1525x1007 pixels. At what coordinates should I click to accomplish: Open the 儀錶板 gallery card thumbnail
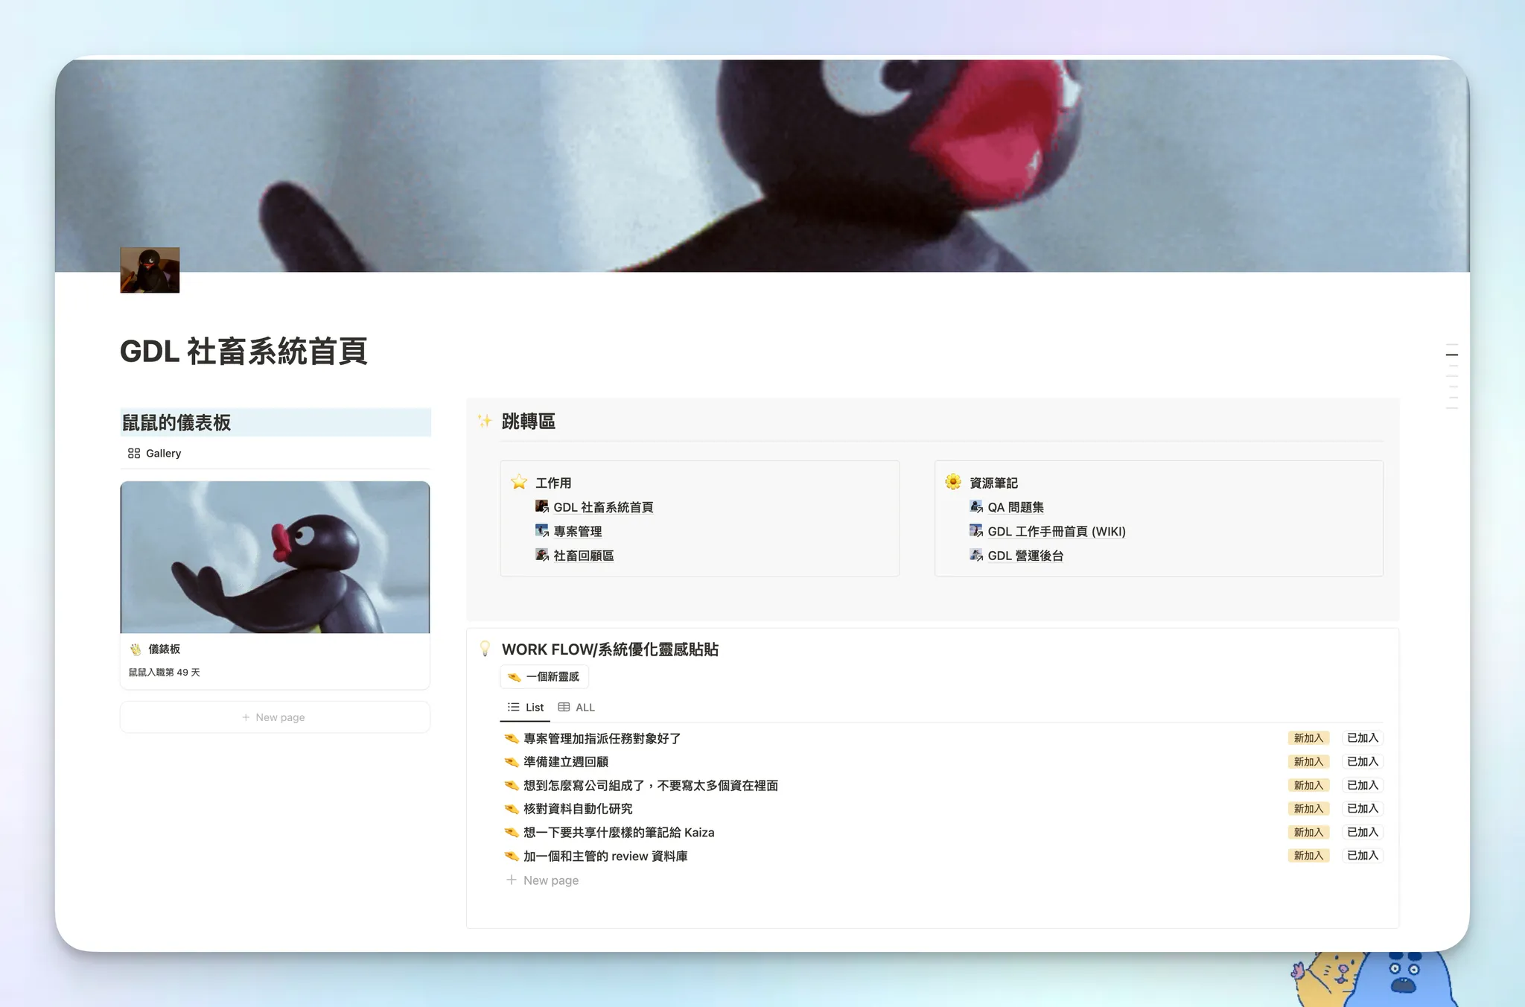click(275, 557)
